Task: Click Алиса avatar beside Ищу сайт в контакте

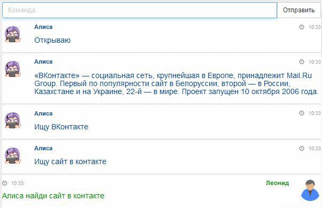Action: tap(13, 156)
